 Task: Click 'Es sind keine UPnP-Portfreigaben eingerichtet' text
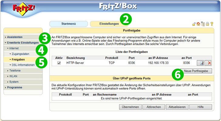click(132, 99)
